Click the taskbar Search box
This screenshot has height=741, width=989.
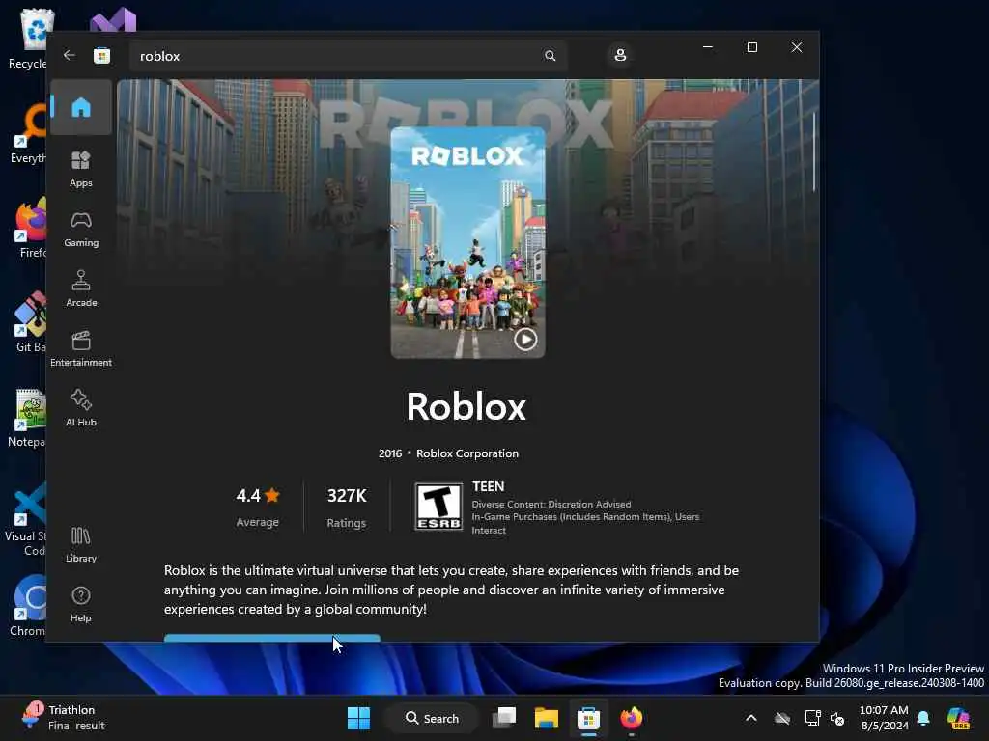pos(432,718)
